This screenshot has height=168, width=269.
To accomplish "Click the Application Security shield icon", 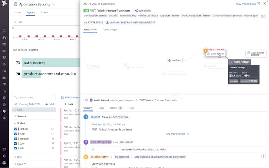I will (16, 4).
